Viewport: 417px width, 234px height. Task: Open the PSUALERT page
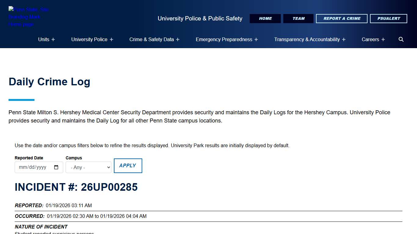[388, 18]
